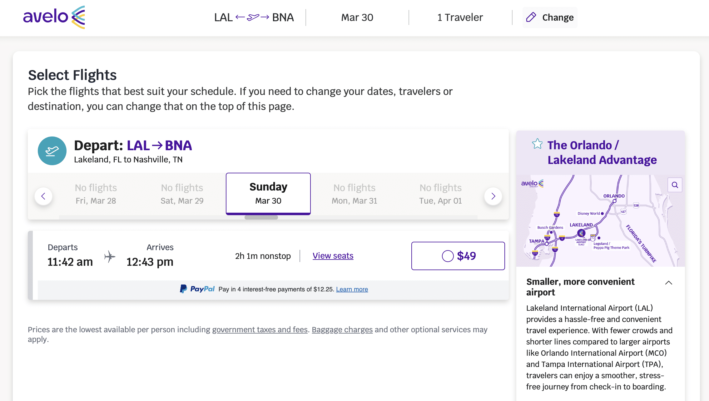Select the Mon, Mar 31 date tab
Image resolution: width=709 pixels, height=401 pixels.
(x=354, y=194)
